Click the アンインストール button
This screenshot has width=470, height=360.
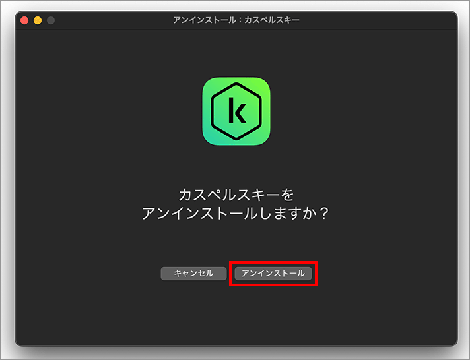[273, 274]
